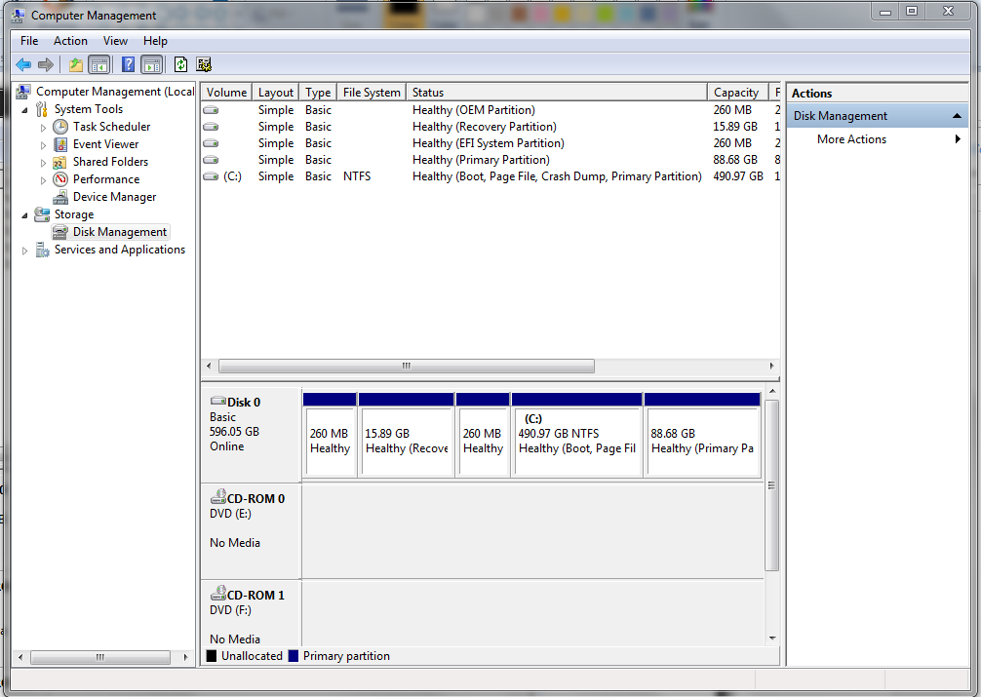Click the blue Help question mark icon
Image resolution: width=981 pixels, height=697 pixels.
[x=129, y=64]
